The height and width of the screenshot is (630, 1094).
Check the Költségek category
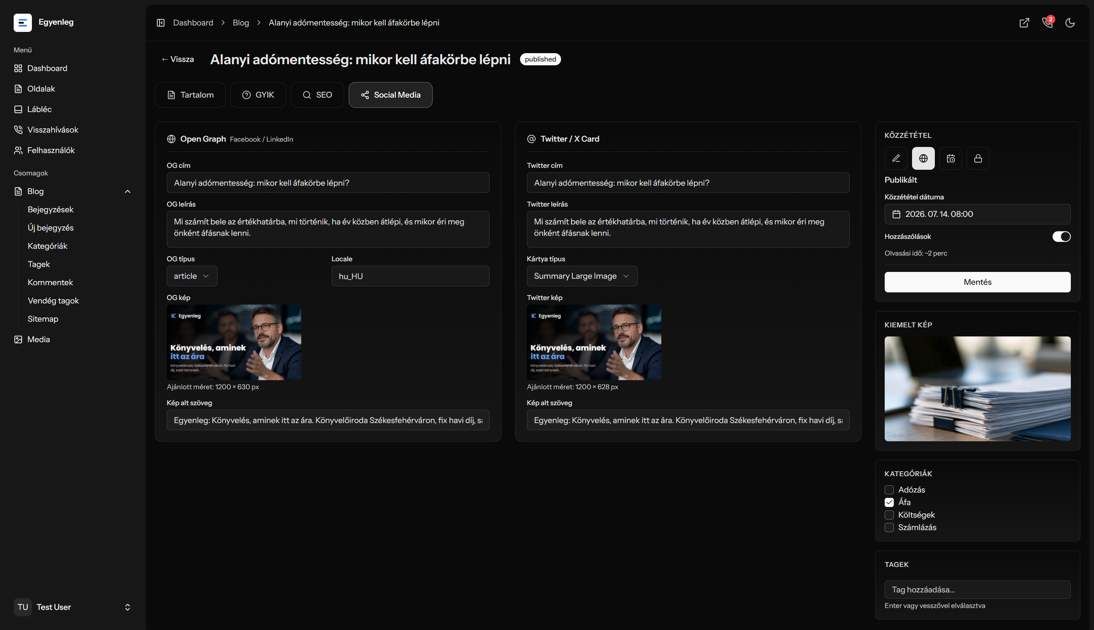point(889,515)
